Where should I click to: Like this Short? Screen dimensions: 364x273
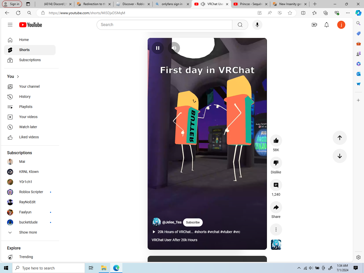click(x=276, y=141)
